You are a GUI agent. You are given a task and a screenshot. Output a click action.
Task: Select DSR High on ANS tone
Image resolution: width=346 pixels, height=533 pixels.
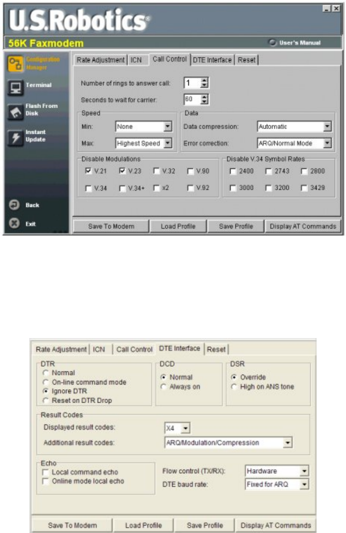coord(234,387)
